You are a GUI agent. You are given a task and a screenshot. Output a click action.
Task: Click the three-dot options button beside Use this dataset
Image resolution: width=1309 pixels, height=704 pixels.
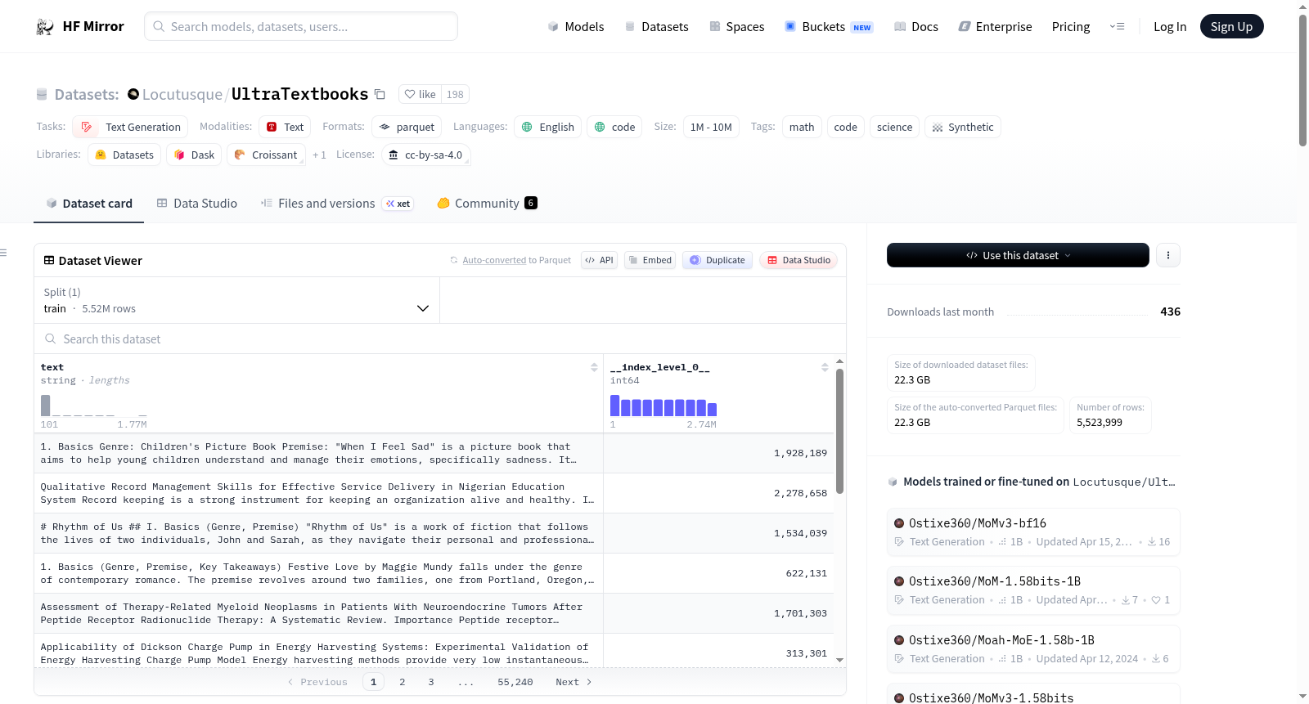(x=1167, y=255)
